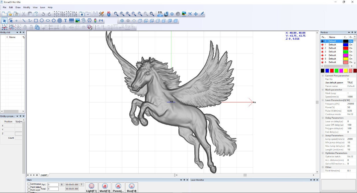
Task: Enable the Continuous checkbox
Action: pos(29,184)
